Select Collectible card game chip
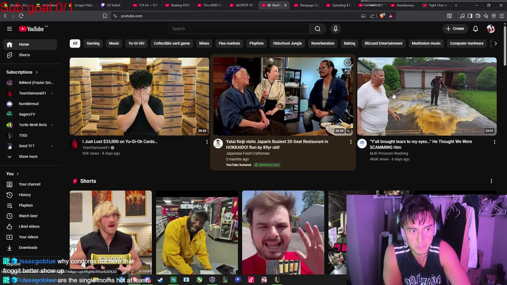 (172, 44)
